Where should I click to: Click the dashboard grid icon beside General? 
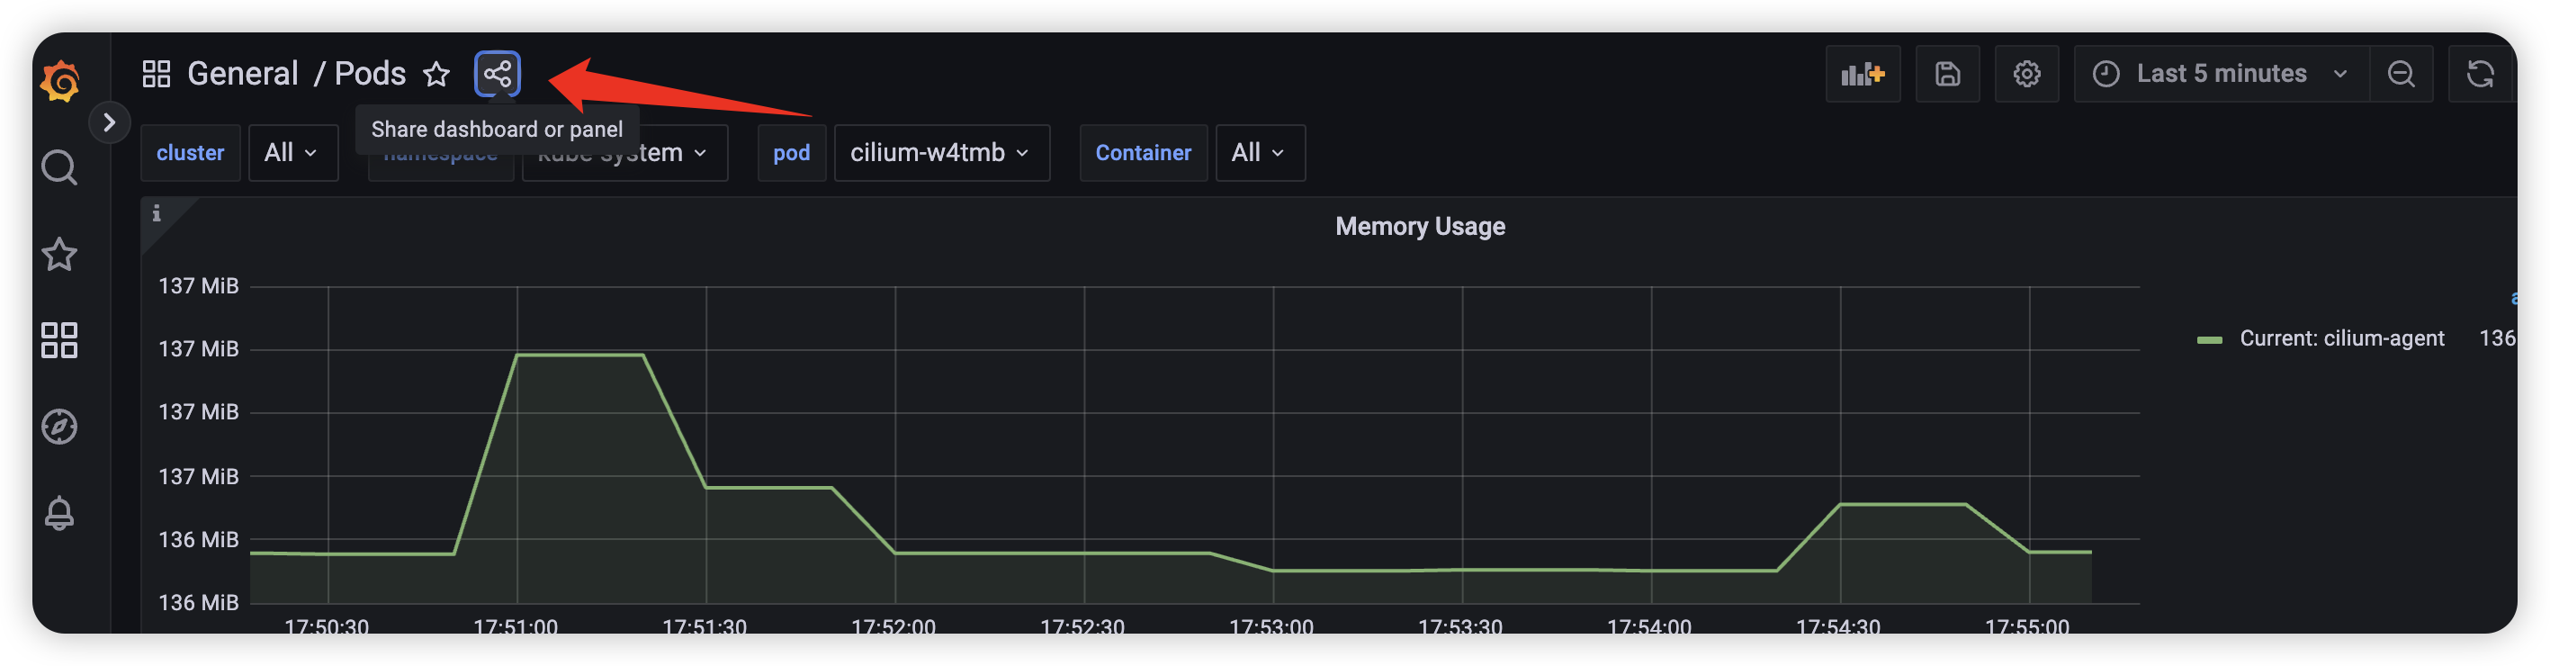tap(157, 74)
